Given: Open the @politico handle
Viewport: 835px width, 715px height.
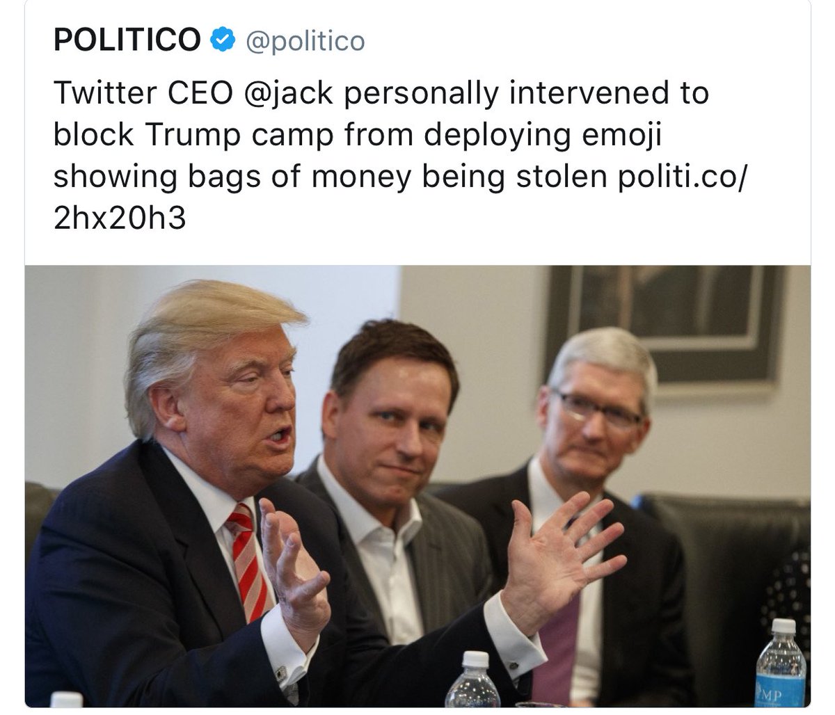Looking at the screenshot, I should point(303,42).
